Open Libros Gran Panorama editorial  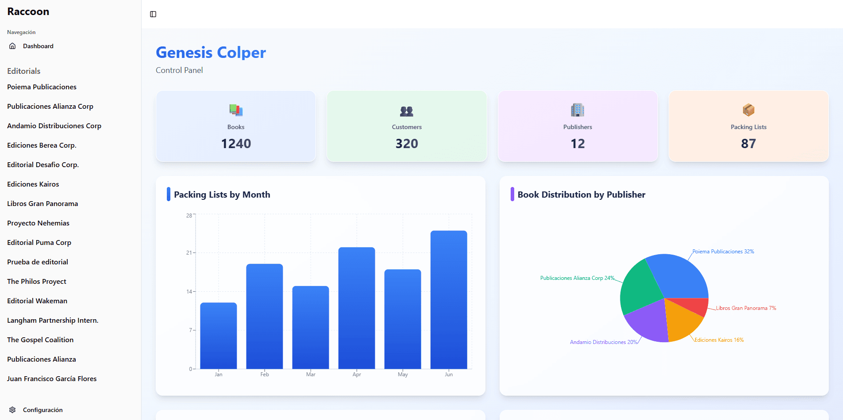(42, 204)
